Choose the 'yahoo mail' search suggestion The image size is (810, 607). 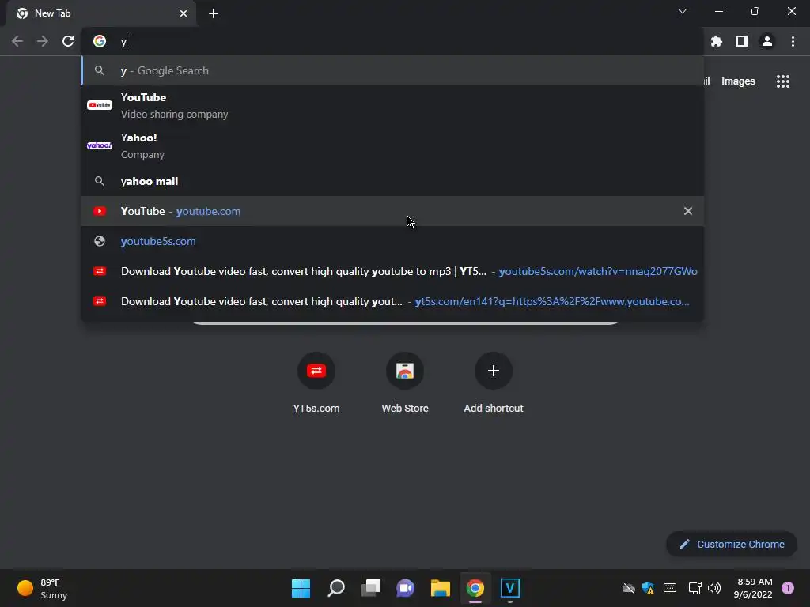point(392,181)
